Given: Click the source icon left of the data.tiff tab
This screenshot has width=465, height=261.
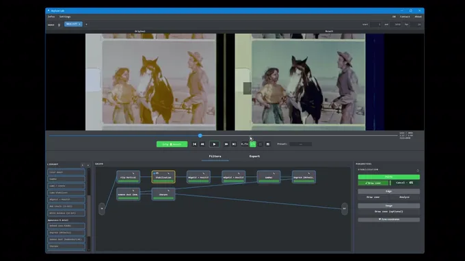Looking at the screenshot, I should [x=59, y=25].
